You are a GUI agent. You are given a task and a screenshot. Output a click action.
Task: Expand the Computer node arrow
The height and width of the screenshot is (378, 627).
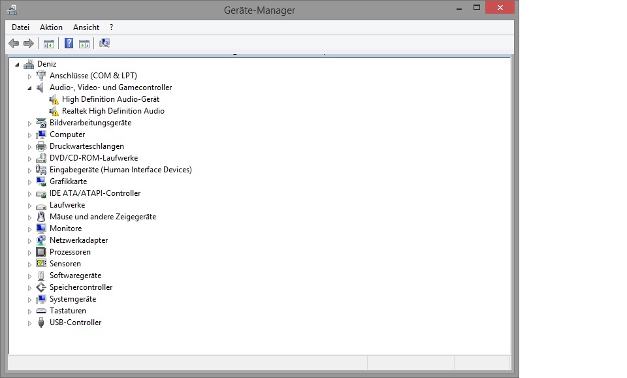pyautogui.click(x=29, y=135)
